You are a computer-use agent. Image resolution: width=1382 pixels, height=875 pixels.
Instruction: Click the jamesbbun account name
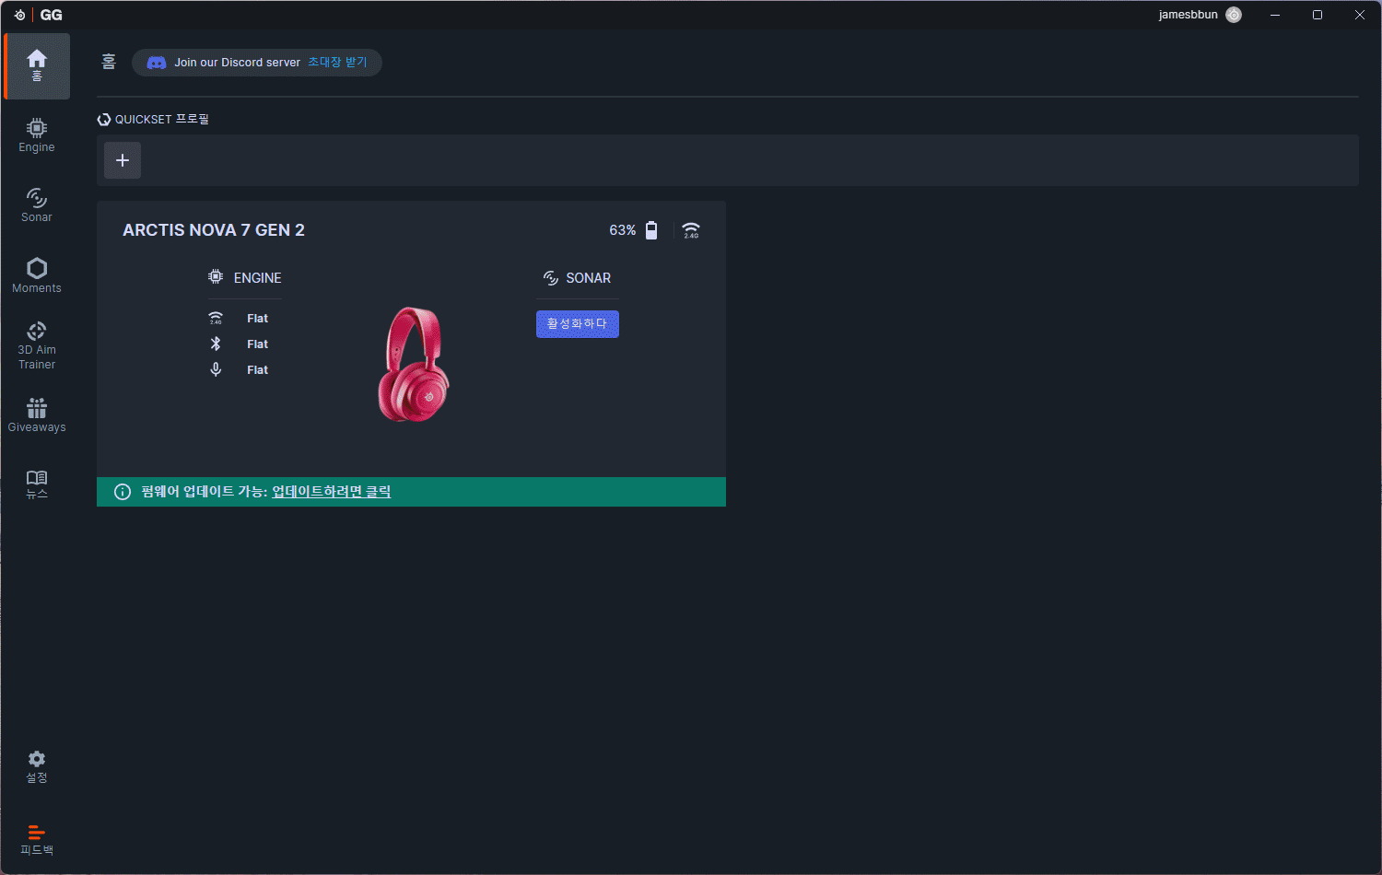(1189, 15)
